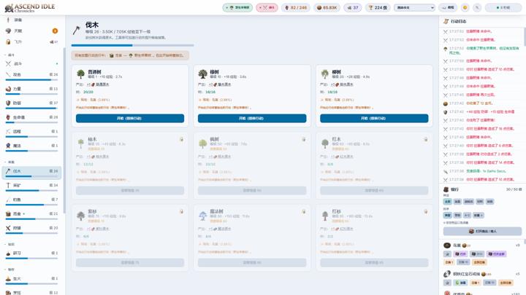Click the 红杉 card title
This screenshot has height=295, width=526.
tap(337, 211)
